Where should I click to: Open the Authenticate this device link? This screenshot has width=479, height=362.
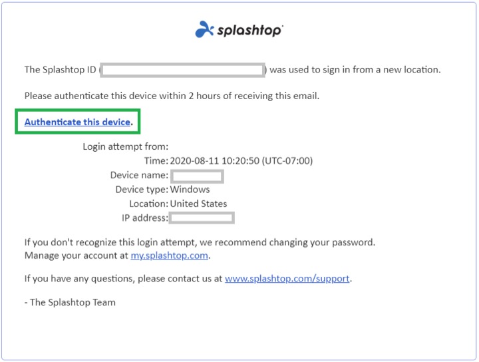[78, 122]
